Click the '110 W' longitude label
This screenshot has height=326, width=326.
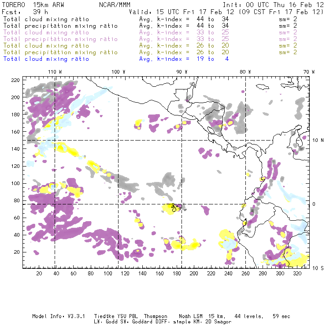55,72
